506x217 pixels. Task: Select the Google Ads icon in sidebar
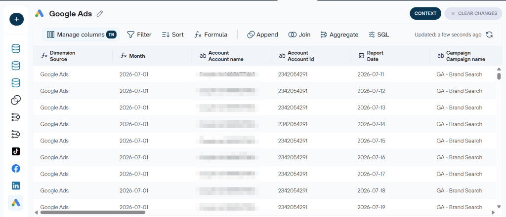coord(16,203)
